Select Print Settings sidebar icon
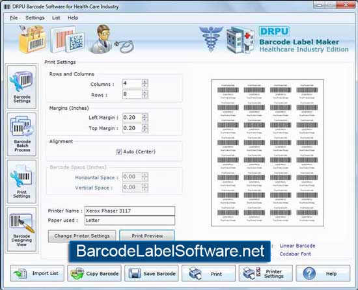 (21, 181)
